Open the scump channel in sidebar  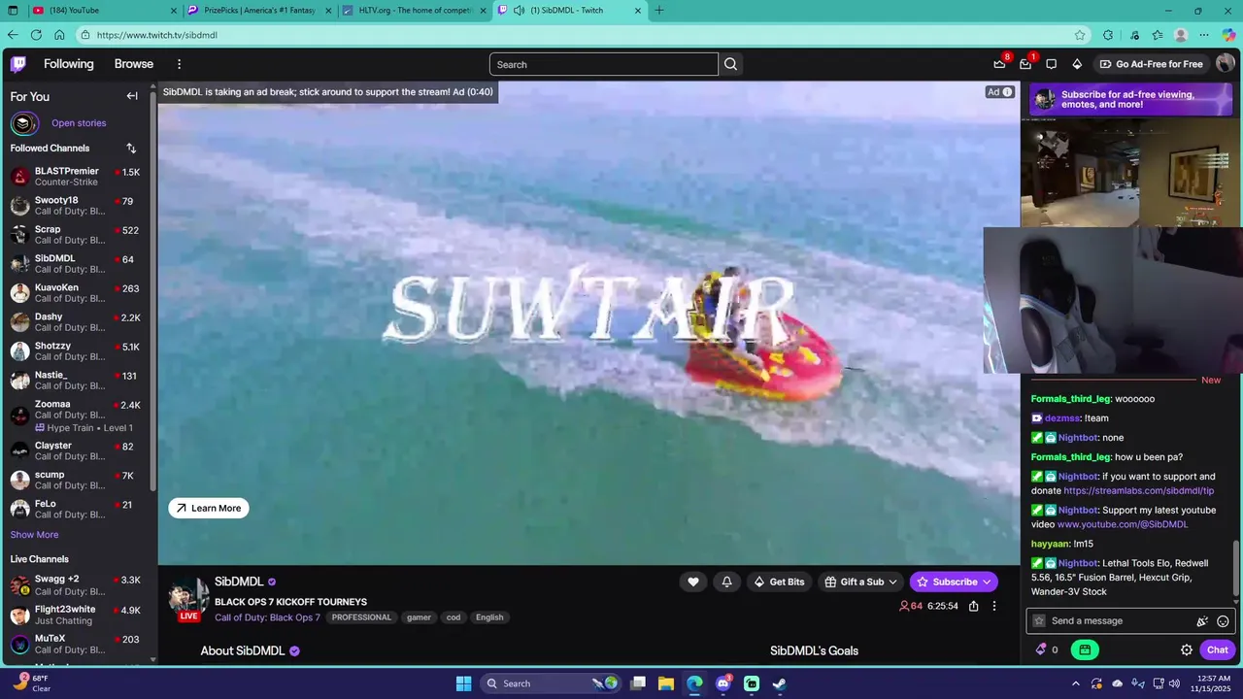click(x=76, y=481)
